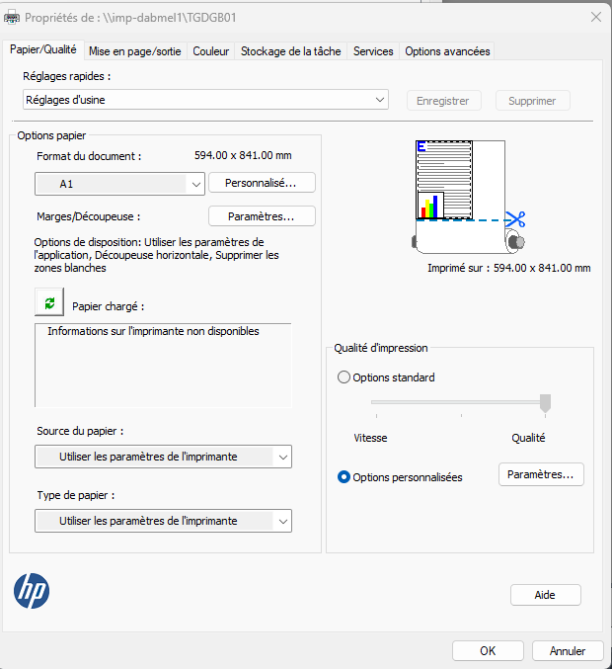
Task: Expand the A1 document format dropdown
Action: coord(119,184)
